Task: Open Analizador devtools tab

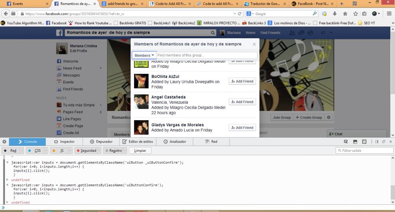Action: pos(175,142)
